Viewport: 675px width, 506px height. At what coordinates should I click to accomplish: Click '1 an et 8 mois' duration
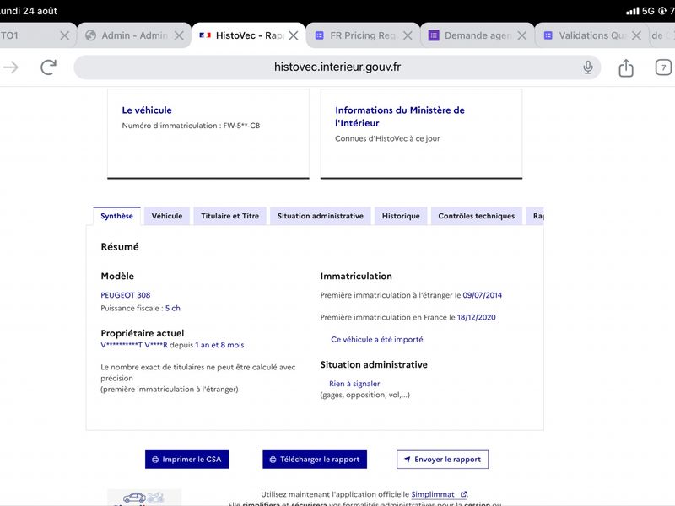tap(219, 345)
